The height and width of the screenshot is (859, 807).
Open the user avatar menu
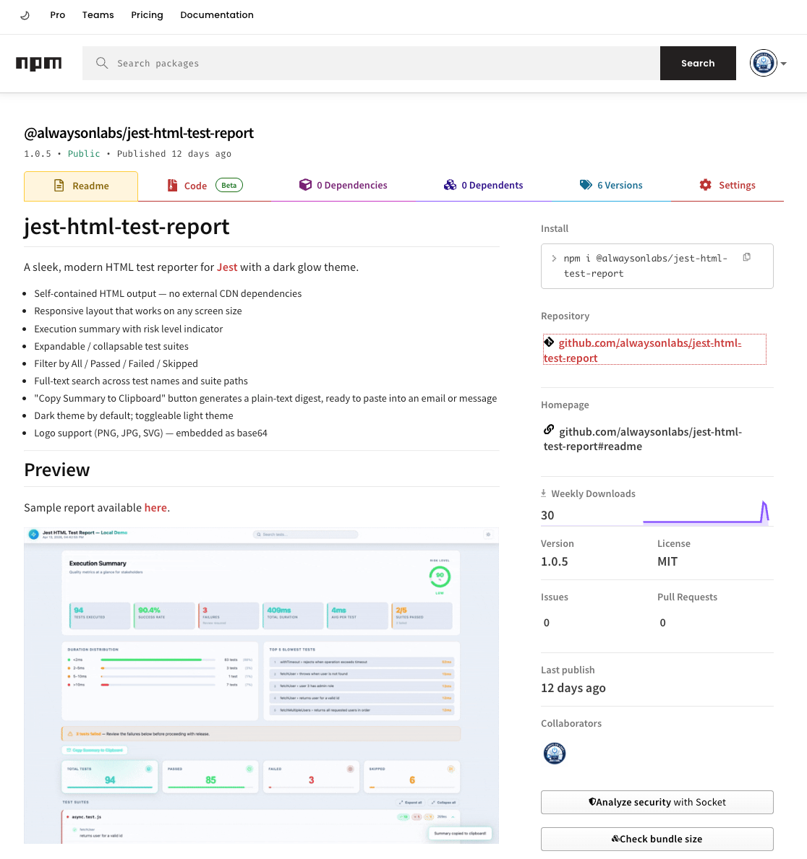coord(764,63)
